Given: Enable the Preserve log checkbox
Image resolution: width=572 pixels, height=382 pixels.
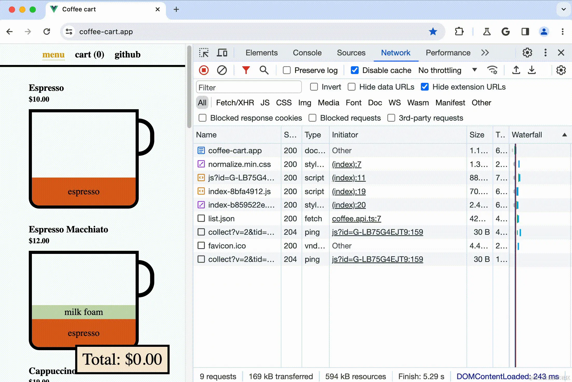Looking at the screenshot, I should coord(287,70).
